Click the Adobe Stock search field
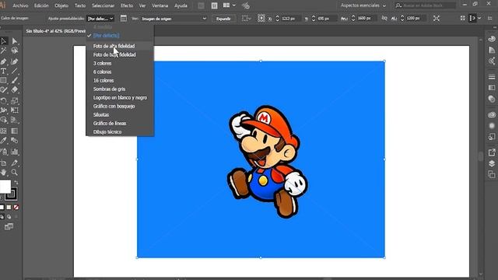Screen dimensions: 498x280 (426, 5)
